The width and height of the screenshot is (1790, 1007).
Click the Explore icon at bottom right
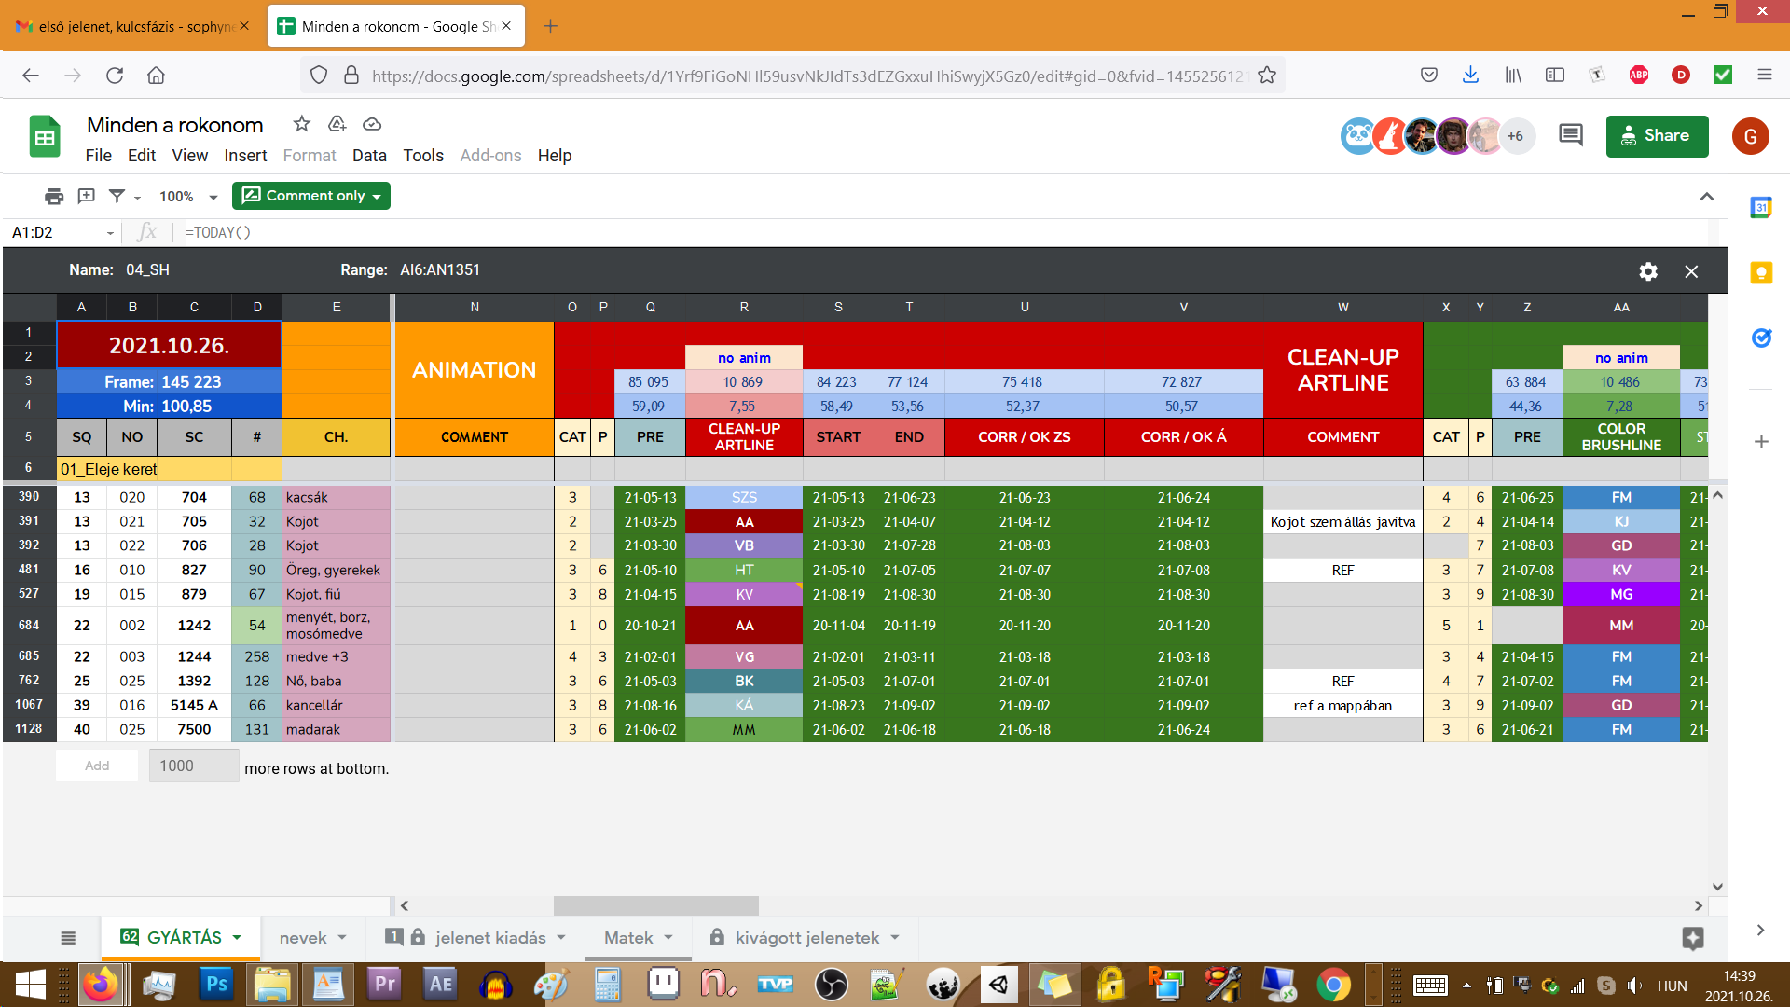coord(1693,938)
